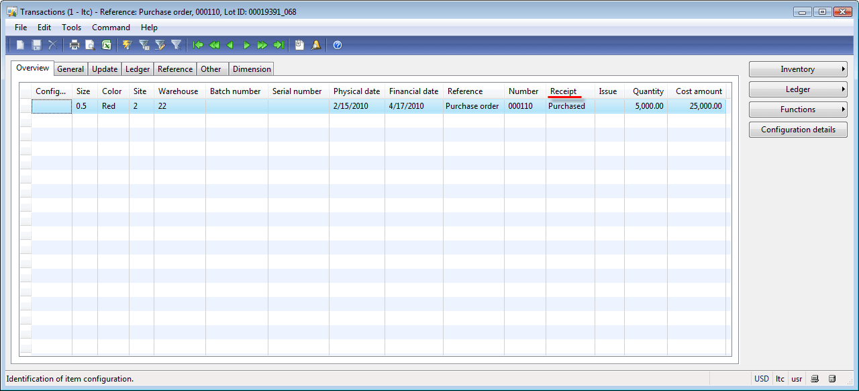
Task: Export to Excel toolbar icon
Action: tap(106, 45)
